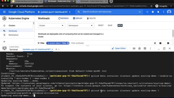Clear all filters with the X icon
The image size is (174, 98).
coord(155,43)
